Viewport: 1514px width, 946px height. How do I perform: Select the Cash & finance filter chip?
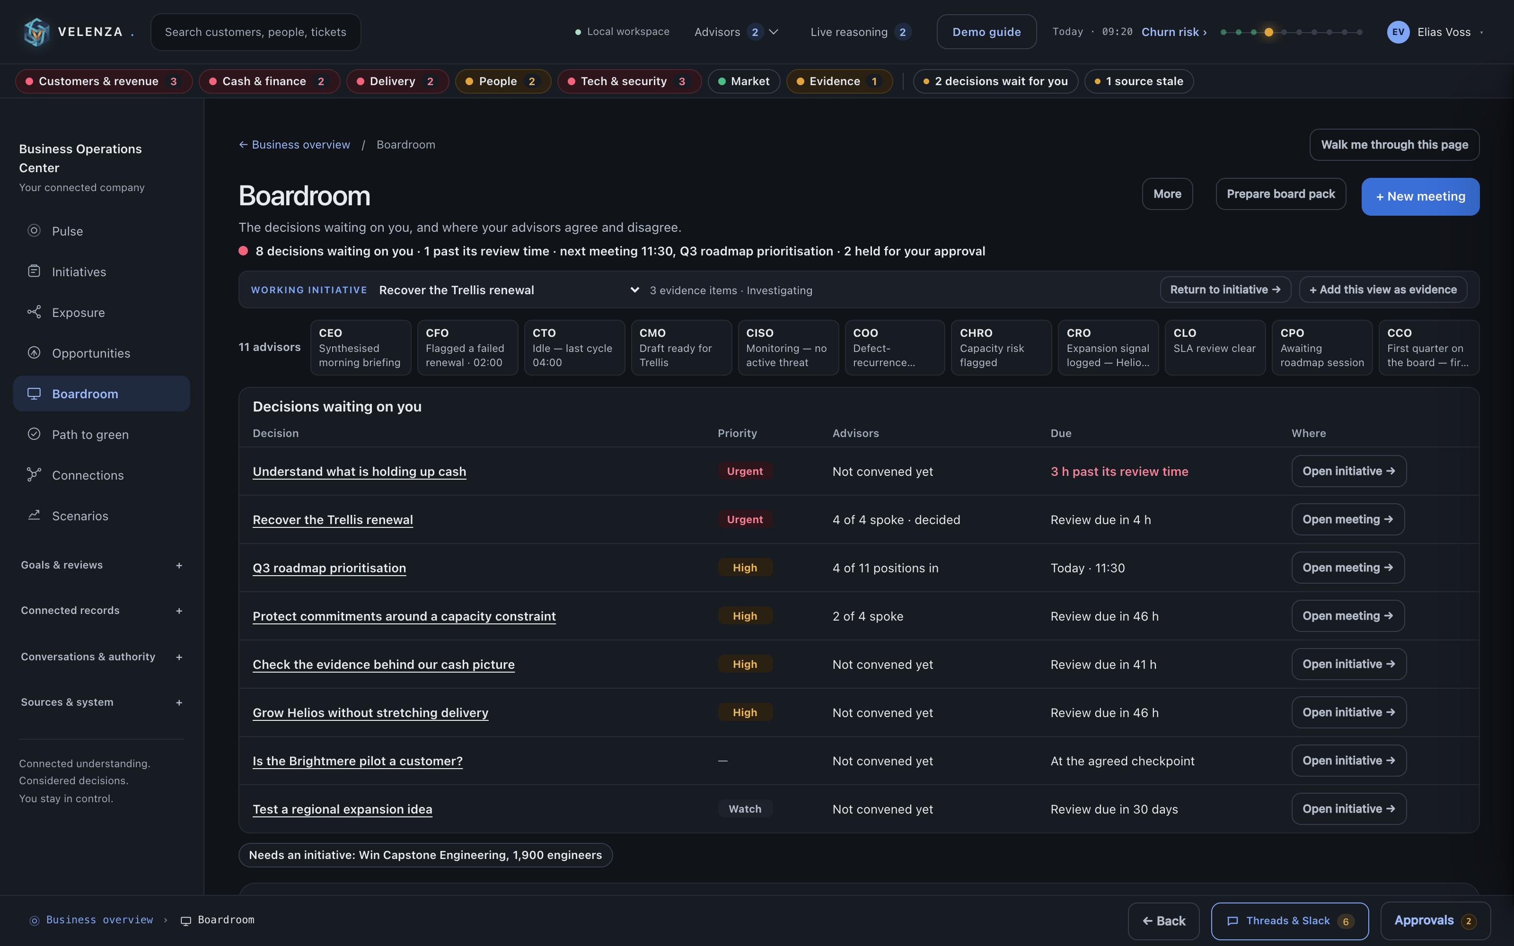[x=269, y=81]
